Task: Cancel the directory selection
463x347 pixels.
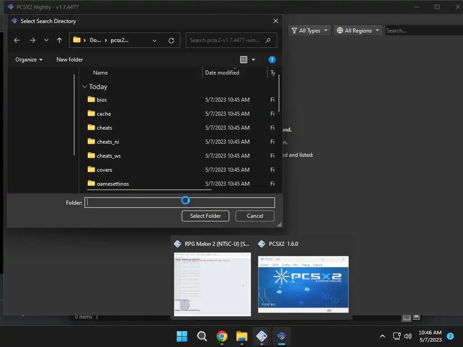Action: (x=255, y=216)
